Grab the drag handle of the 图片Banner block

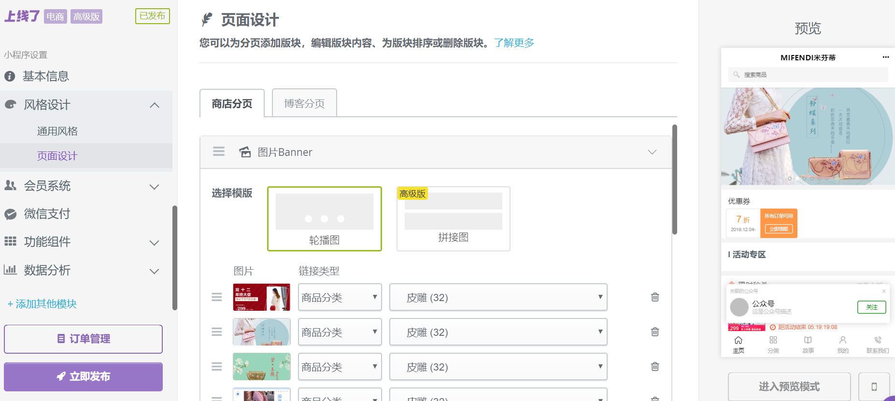(x=219, y=152)
